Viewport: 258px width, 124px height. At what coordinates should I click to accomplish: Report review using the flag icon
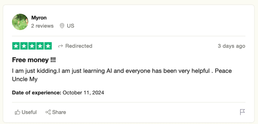tap(242, 112)
